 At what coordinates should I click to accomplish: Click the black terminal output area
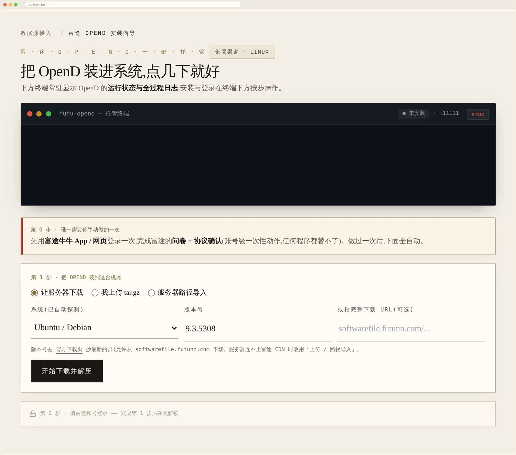point(258,165)
